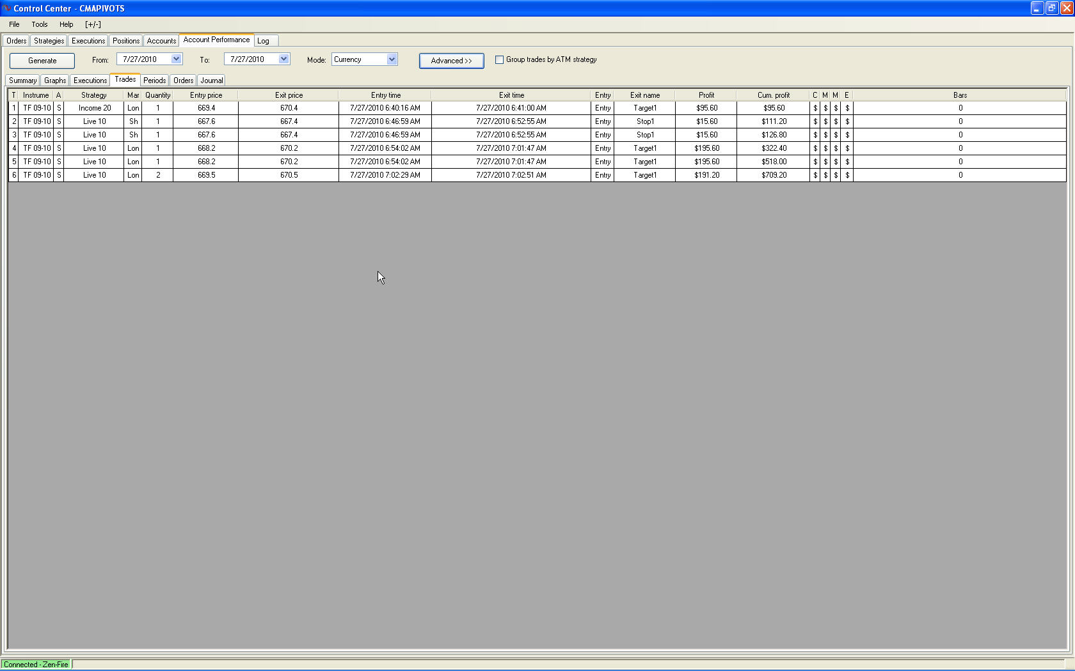Open the Periods sub-tab

tap(154, 81)
